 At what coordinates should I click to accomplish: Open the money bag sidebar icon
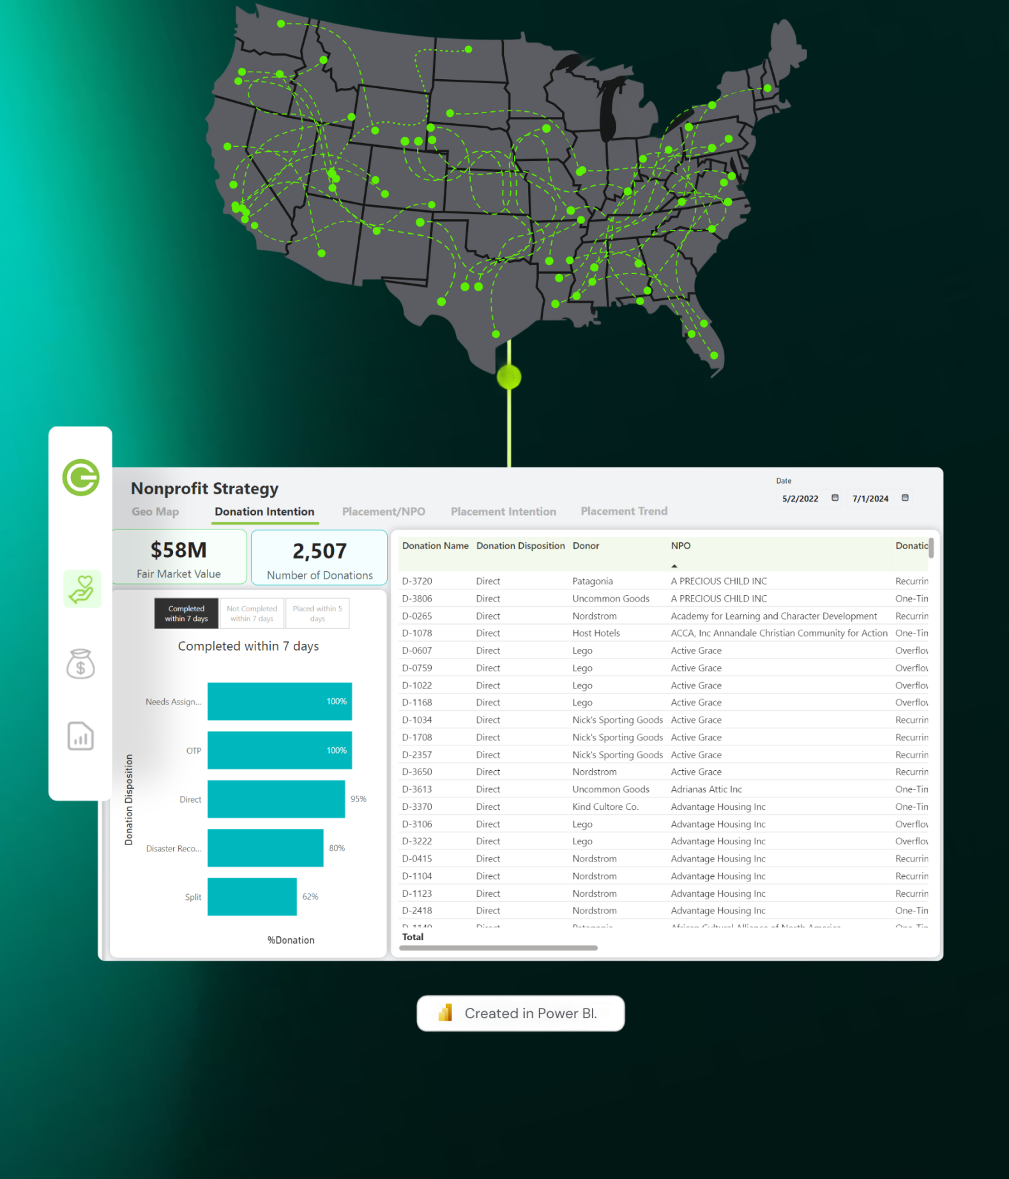pos(81,664)
